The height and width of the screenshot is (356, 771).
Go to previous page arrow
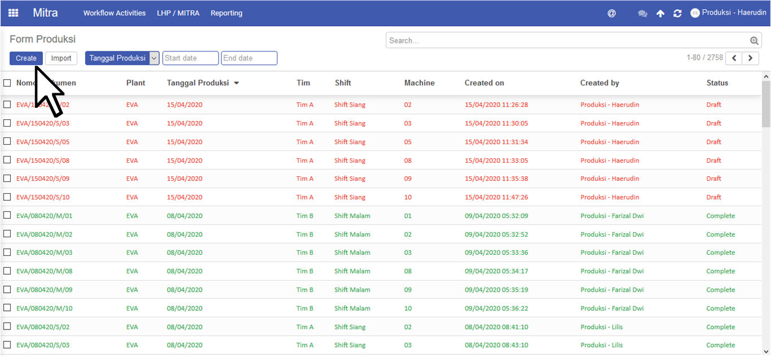(x=734, y=58)
